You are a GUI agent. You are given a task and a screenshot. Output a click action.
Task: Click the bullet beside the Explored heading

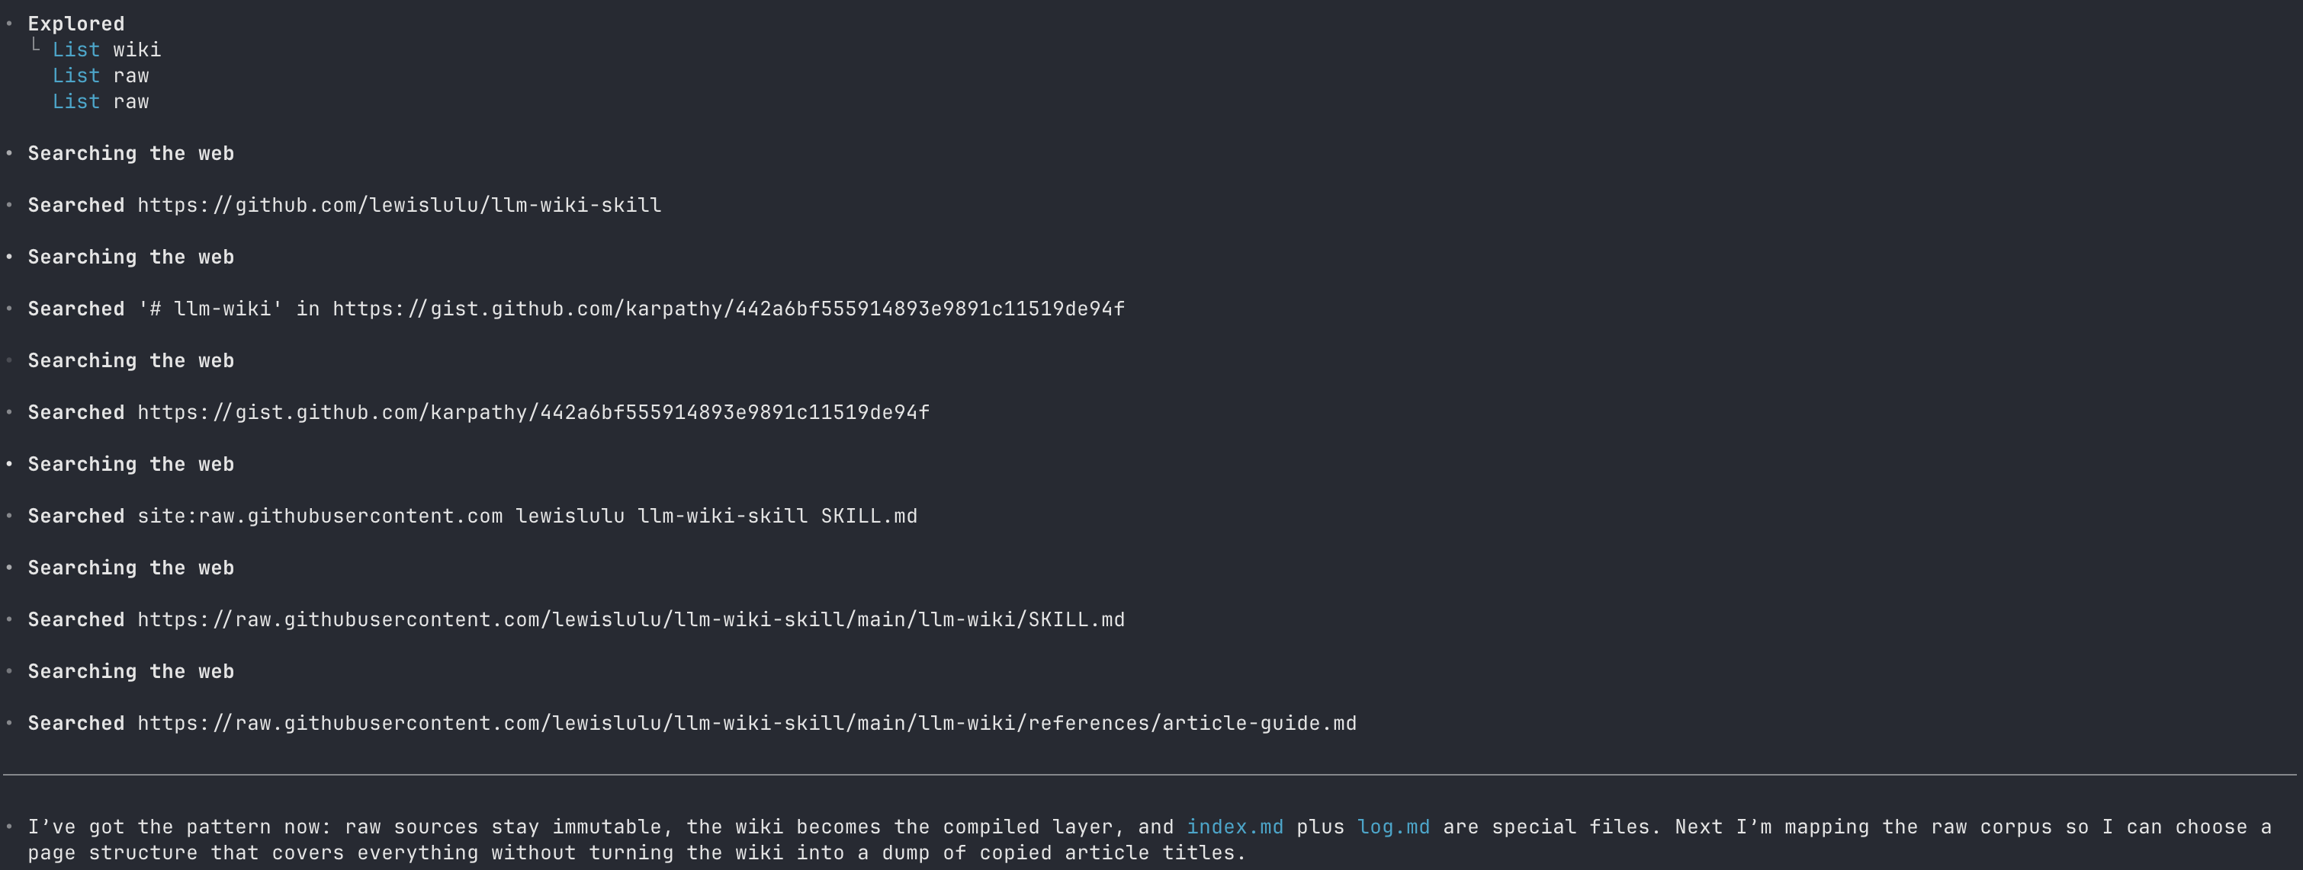(9, 23)
